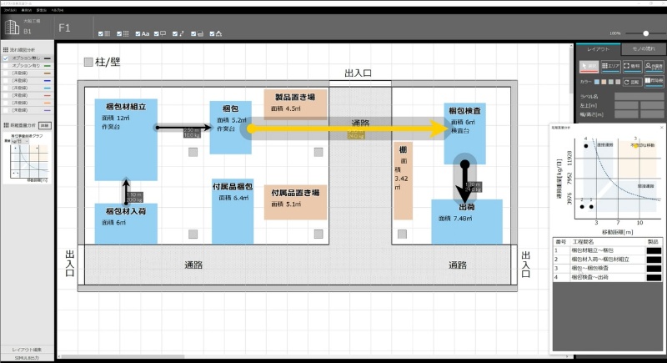Click the 作業者 worker tool icon
The height and width of the screenshot is (363, 667).
tap(654, 67)
